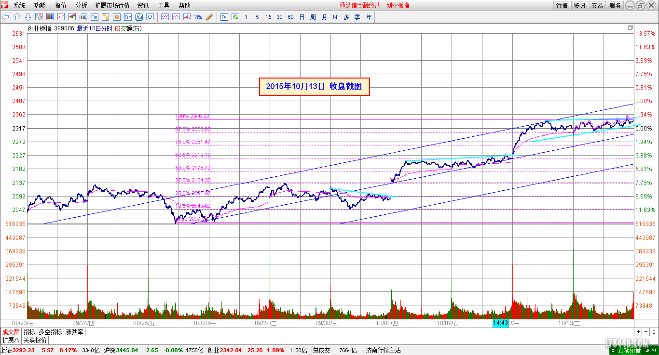Select the 15-minute period

click(x=268, y=17)
